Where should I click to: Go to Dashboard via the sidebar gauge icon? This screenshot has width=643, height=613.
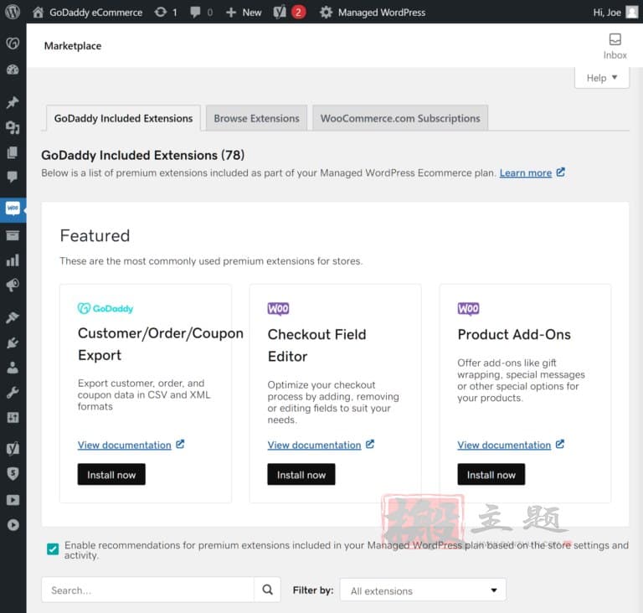13,70
